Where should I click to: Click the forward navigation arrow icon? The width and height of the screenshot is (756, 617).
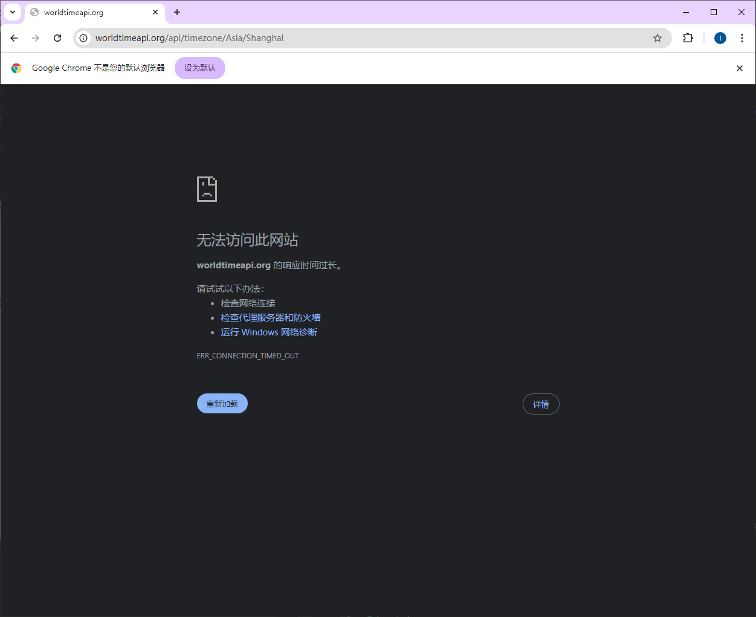click(x=36, y=37)
